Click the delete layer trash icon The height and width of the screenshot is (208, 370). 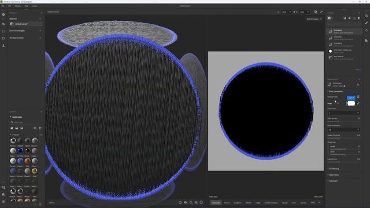[358, 18]
